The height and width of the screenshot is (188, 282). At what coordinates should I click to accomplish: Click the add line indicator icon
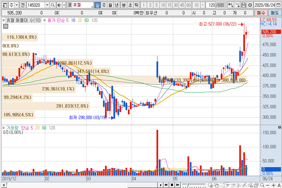coord(237,5)
